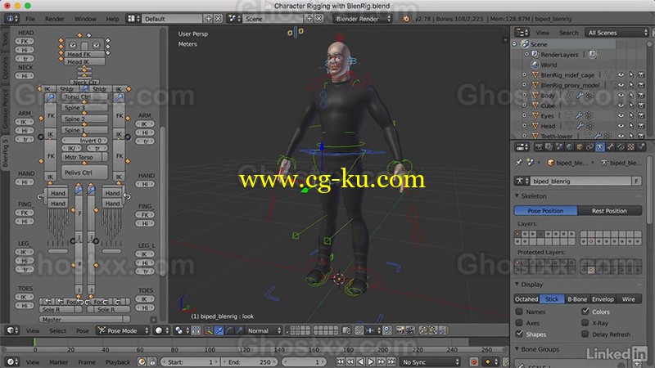Open the Physics properties tab icon

click(641, 147)
